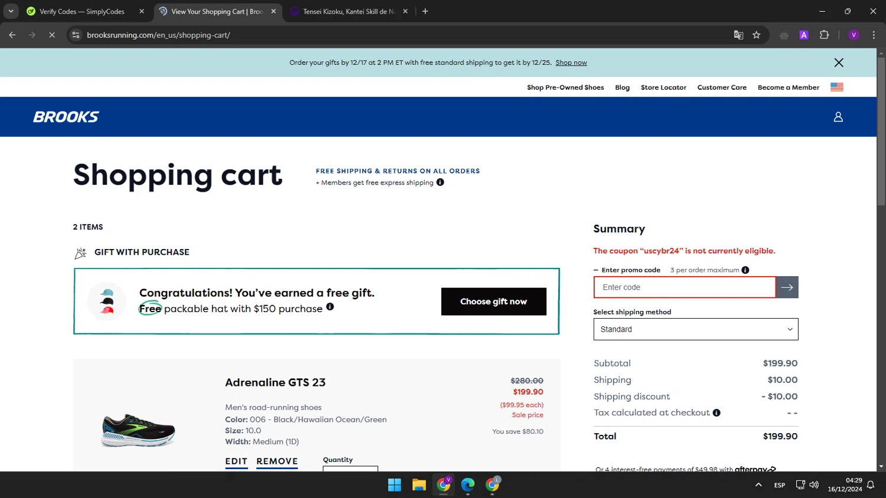Click the not currently eligible coupon message
The width and height of the screenshot is (886, 498).
684,251
